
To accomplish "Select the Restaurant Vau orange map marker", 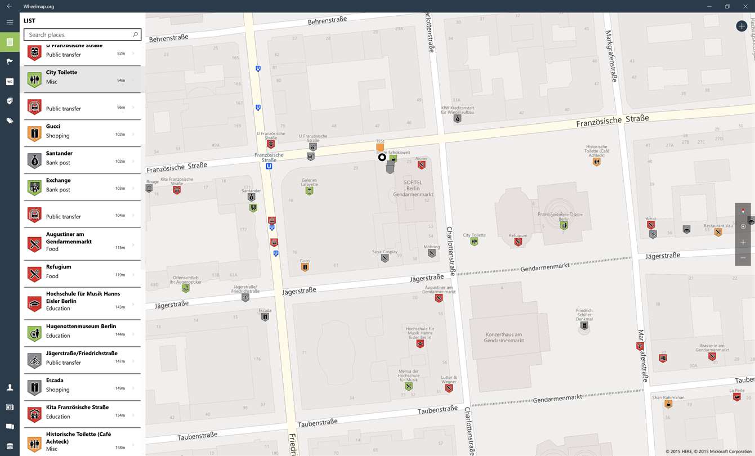I will [x=718, y=232].
